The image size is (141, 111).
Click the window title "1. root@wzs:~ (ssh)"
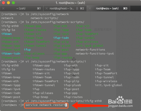(x=70, y=3)
